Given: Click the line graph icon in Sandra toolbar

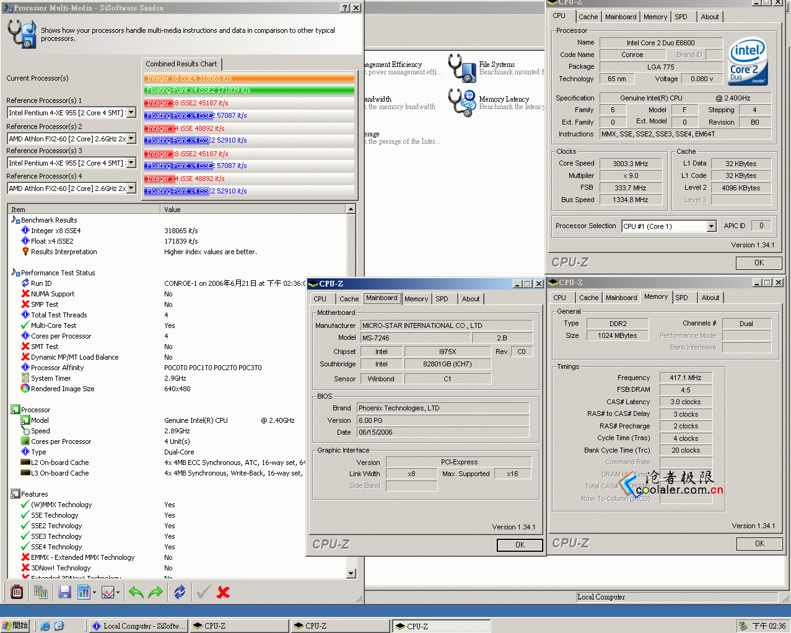Looking at the screenshot, I should click(108, 592).
